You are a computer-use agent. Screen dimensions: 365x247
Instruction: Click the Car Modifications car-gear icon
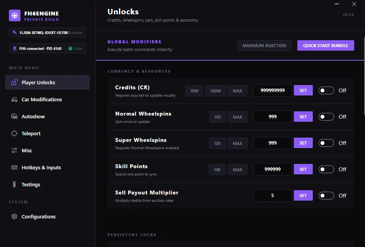tap(14, 99)
